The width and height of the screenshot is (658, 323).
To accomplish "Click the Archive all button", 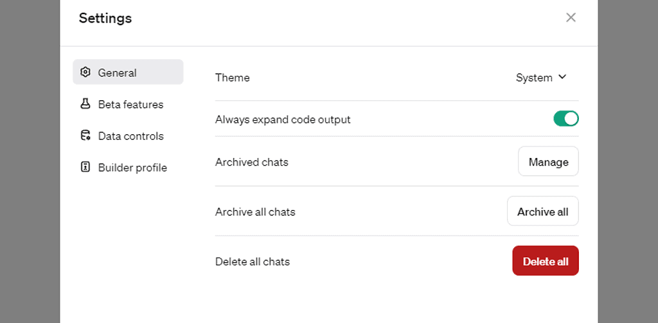I will coord(542,211).
